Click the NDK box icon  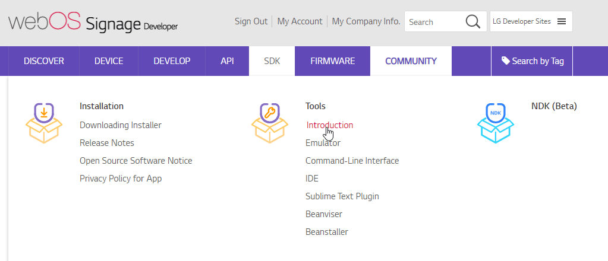coord(496,123)
